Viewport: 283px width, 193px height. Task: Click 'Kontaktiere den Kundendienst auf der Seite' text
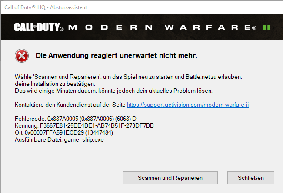coord(70,105)
